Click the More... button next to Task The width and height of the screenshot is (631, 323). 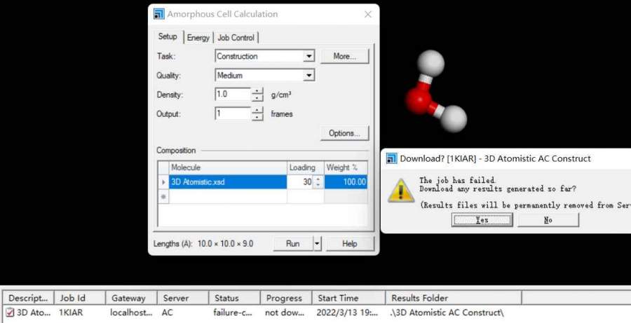pyautogui.click(x=344, y=56)
